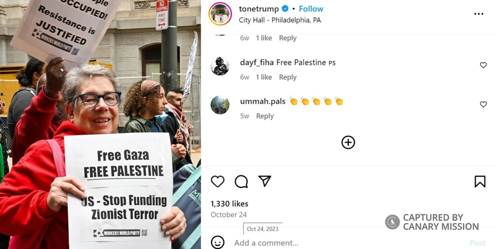This screenshot has height=249, width=495.
Task: Share post via the paper plane icon
Action: pos(265,181)
